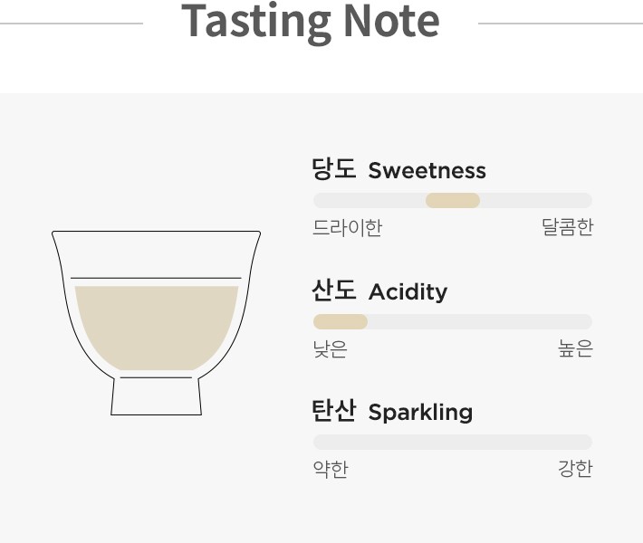Click the 산도 Korean heading text
Viewport: 643px width, 543px height.
(334, 291)
